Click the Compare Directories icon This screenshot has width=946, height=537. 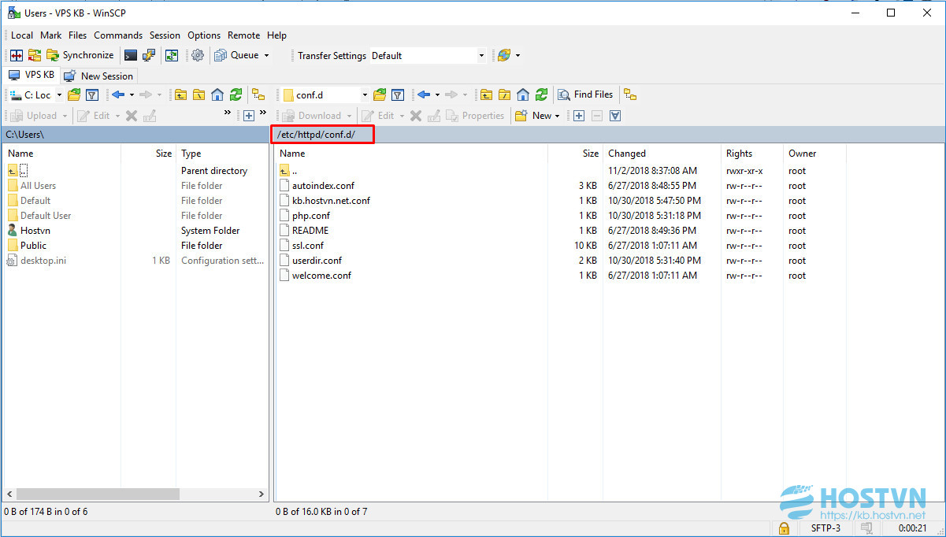[x=16, y=55]
